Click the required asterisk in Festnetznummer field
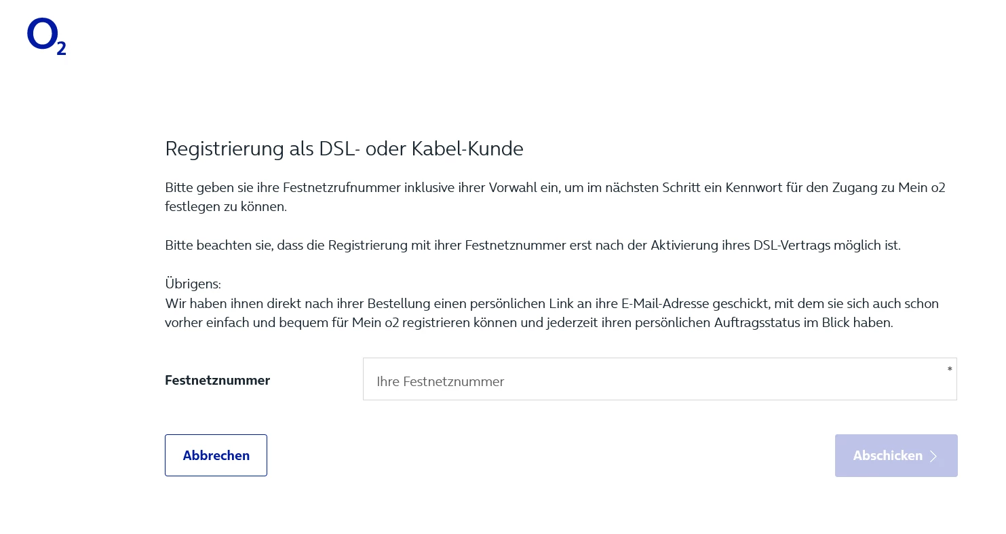The width and height of the screenshot is (1006, 534). point(949,369)
